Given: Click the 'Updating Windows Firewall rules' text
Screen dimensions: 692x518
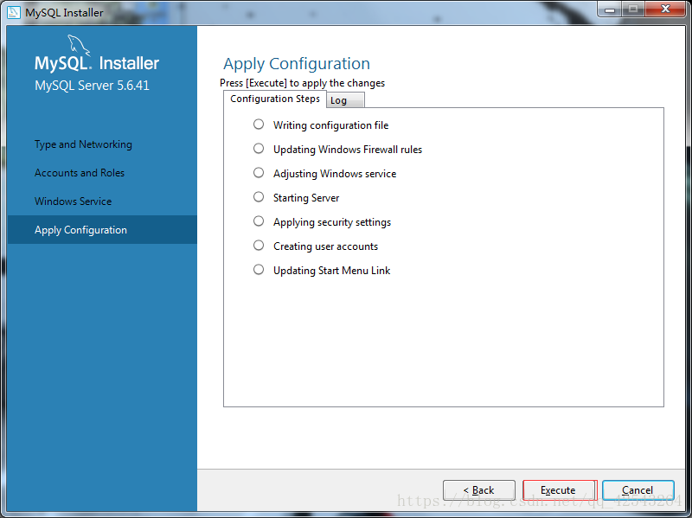Looking at the screenshot, I should pyautogui.click(x=348, y=150).
